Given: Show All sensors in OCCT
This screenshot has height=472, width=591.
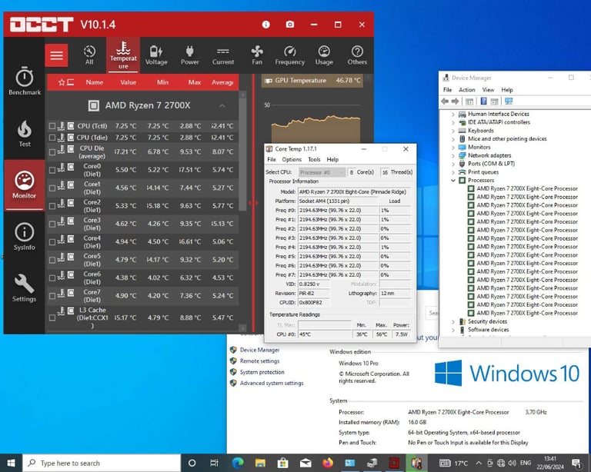Looking at the screenshot, I should tap(89, 55).
